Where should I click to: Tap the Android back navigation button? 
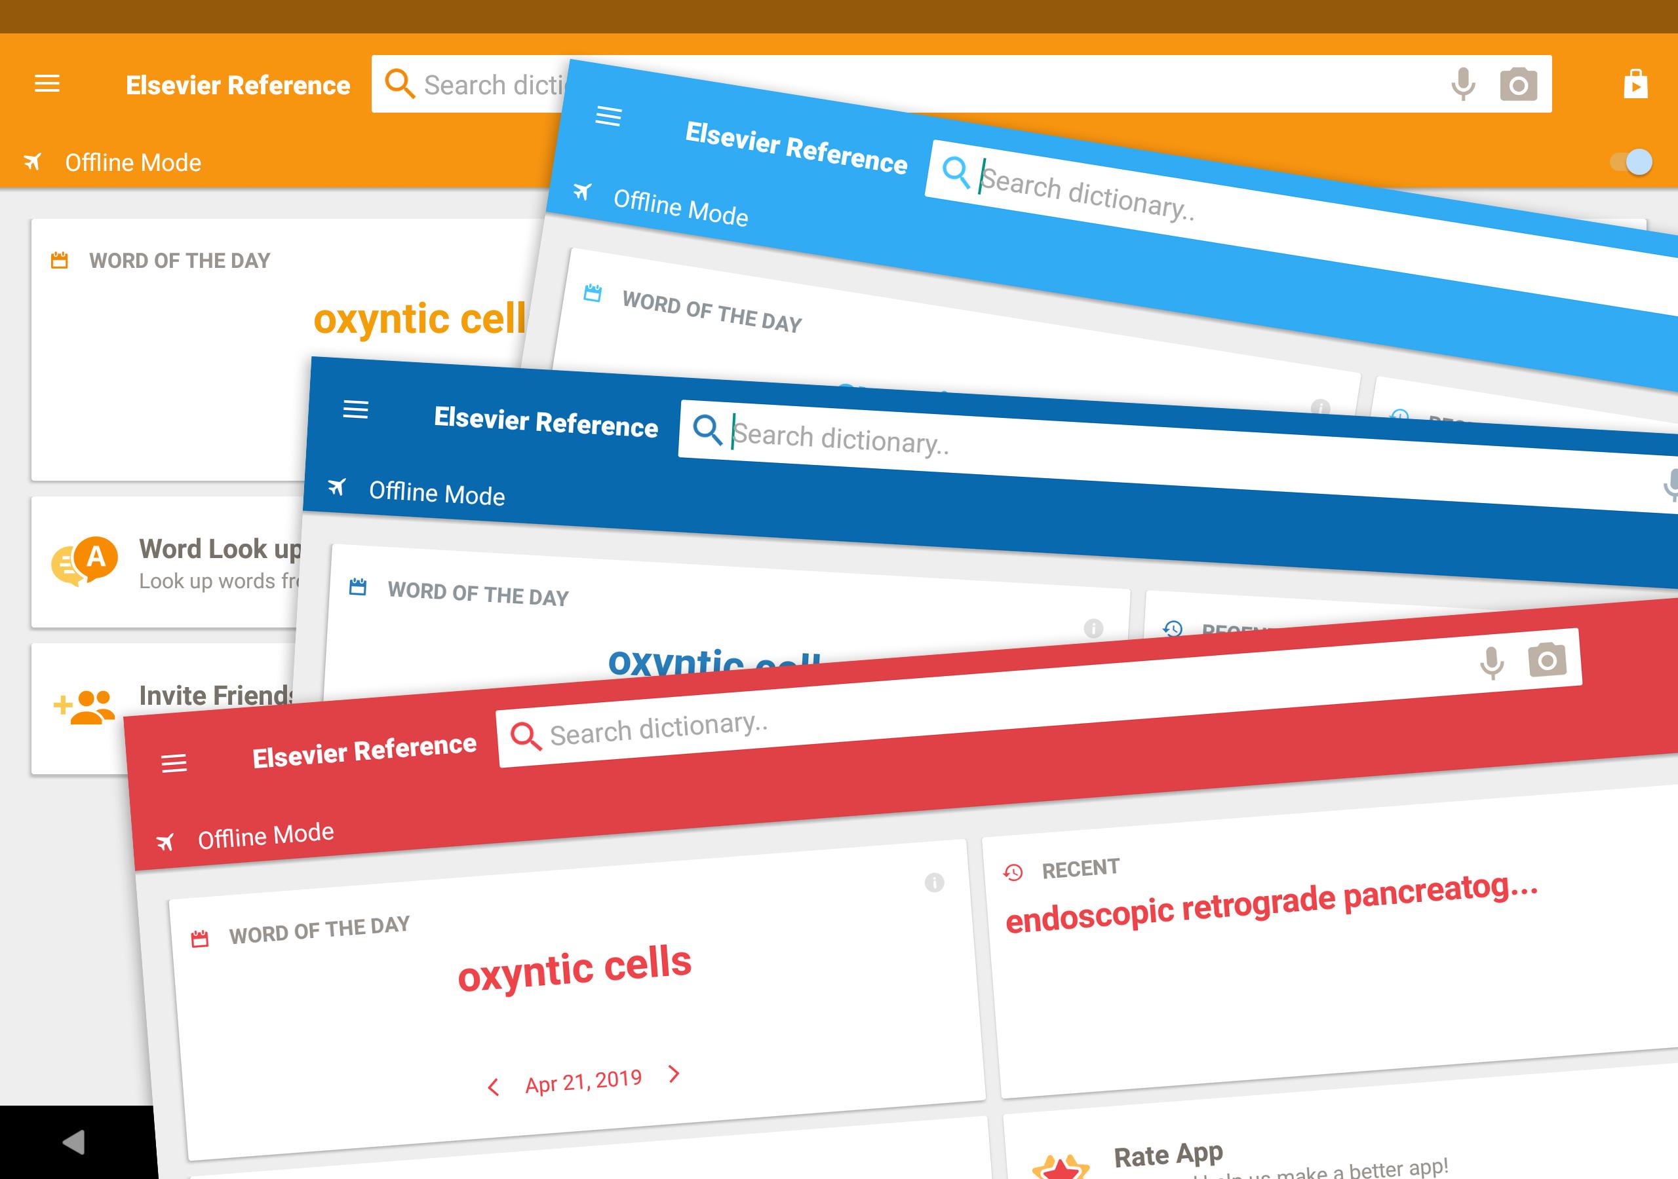coord(74,1142)
